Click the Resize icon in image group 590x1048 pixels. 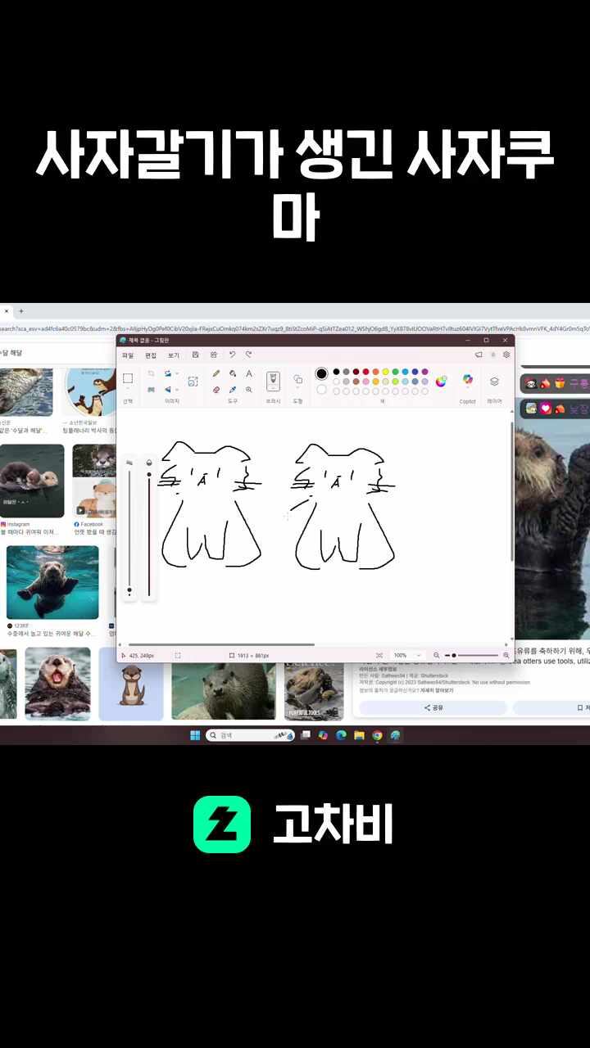pos(151,390)
